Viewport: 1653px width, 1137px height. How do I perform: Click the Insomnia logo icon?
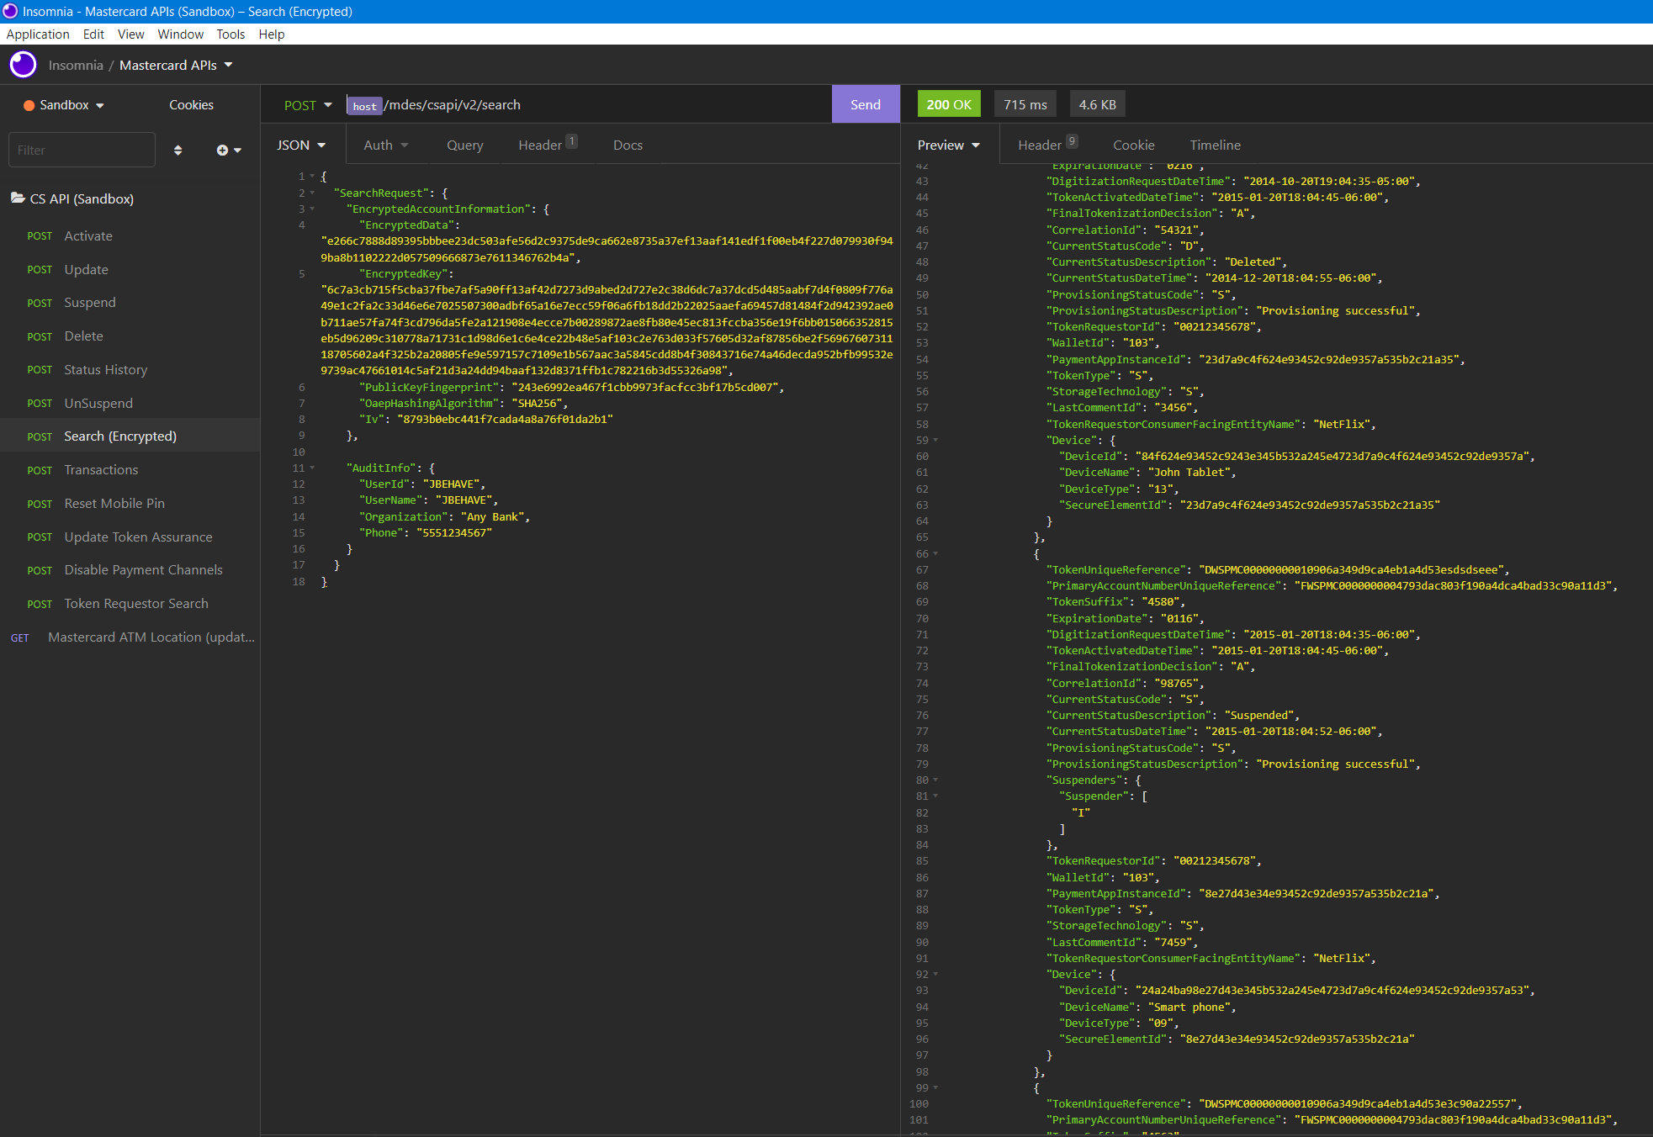[x=23, y=65]
